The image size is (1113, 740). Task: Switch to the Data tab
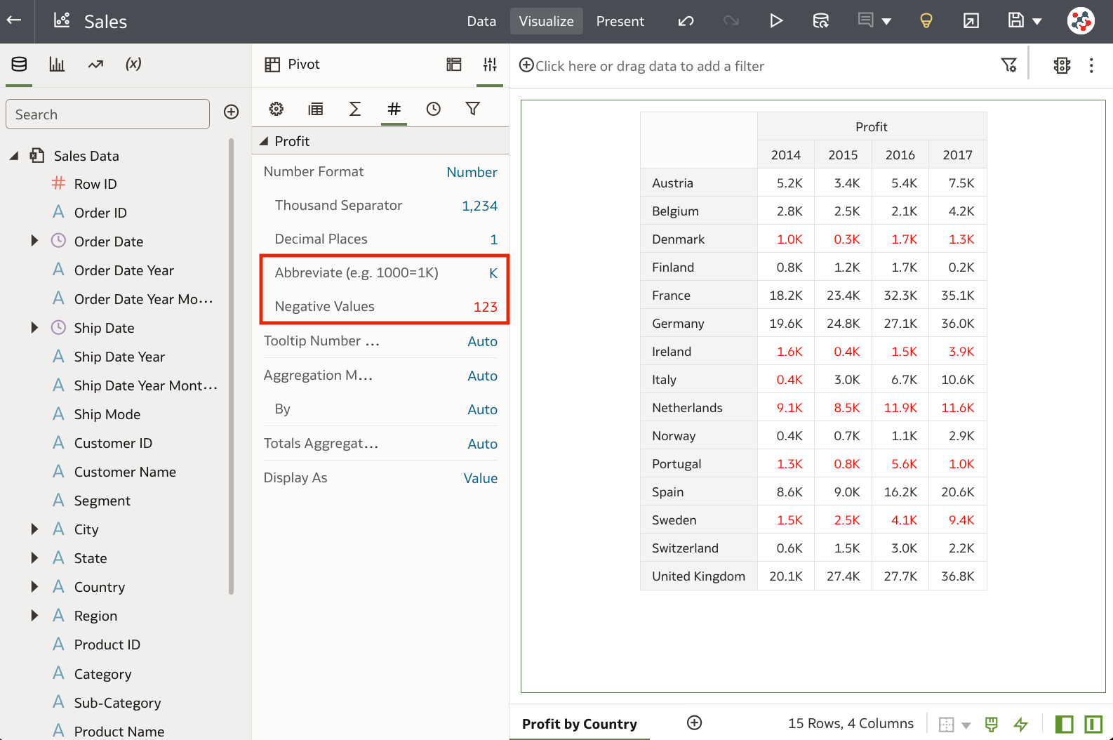pyautogui.click(x=481, y=21)
